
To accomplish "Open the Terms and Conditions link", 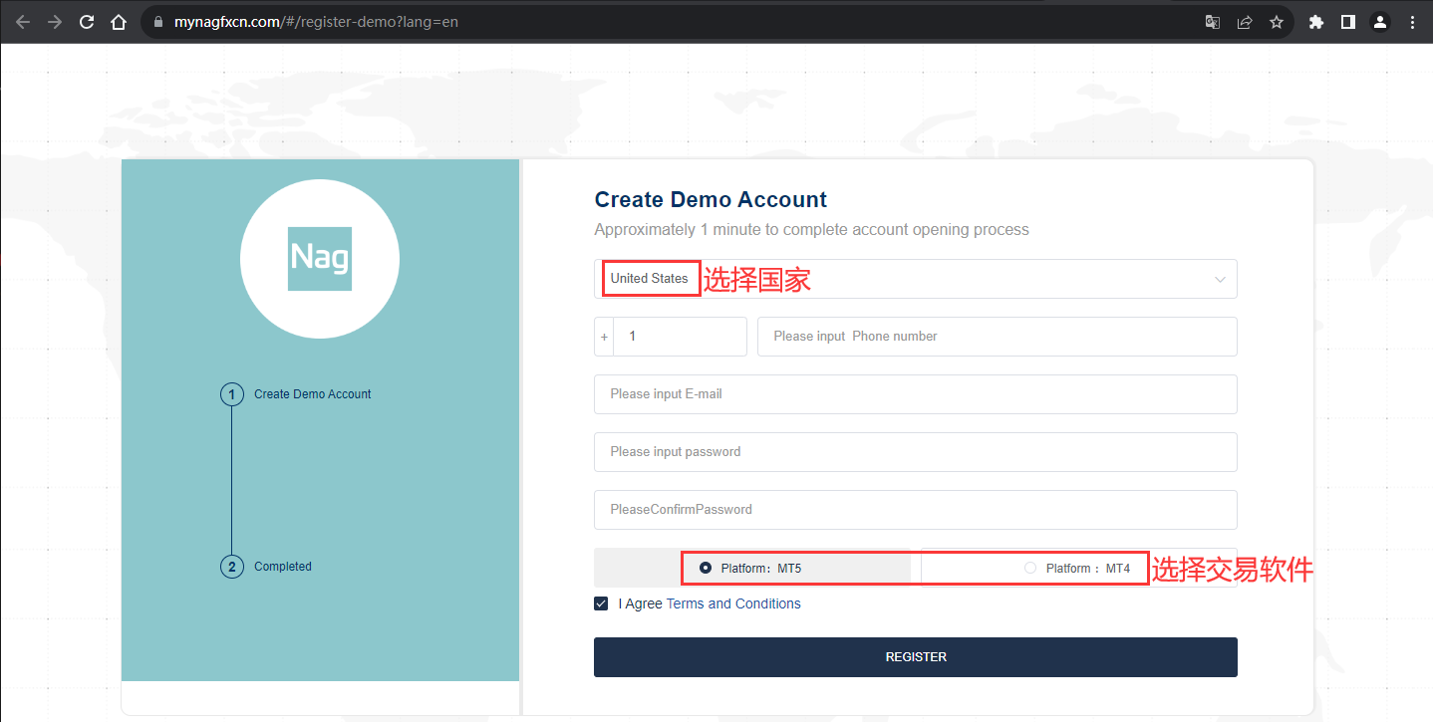I will (733, 603).
